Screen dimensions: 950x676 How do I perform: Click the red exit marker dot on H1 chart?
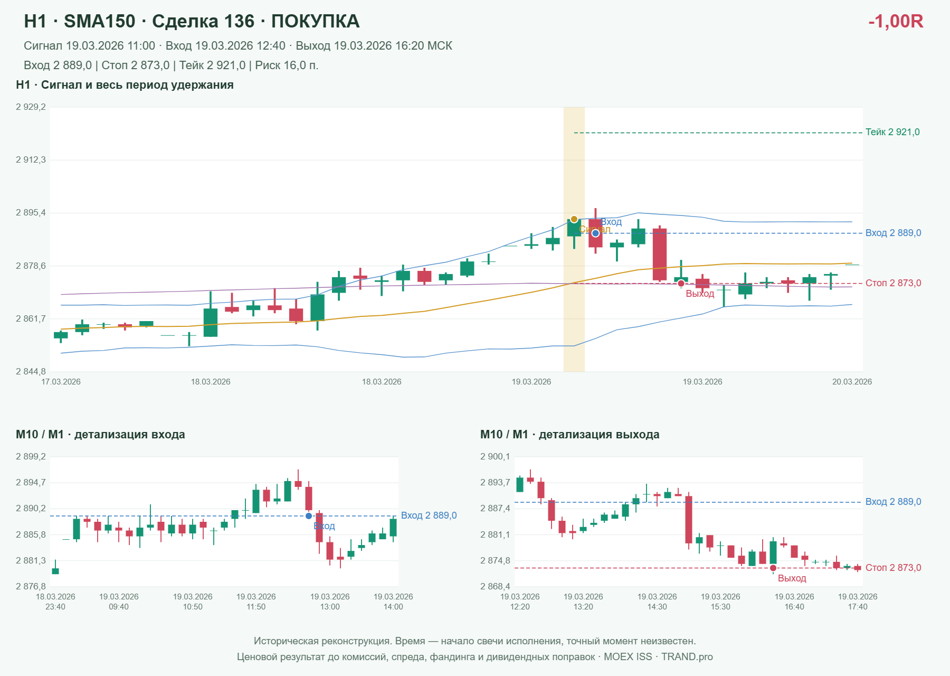pos(681,284)
